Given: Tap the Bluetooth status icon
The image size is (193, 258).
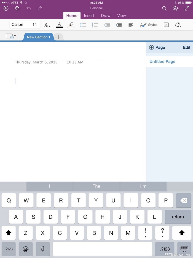Looking at the screenshot, I should point(175,3).
